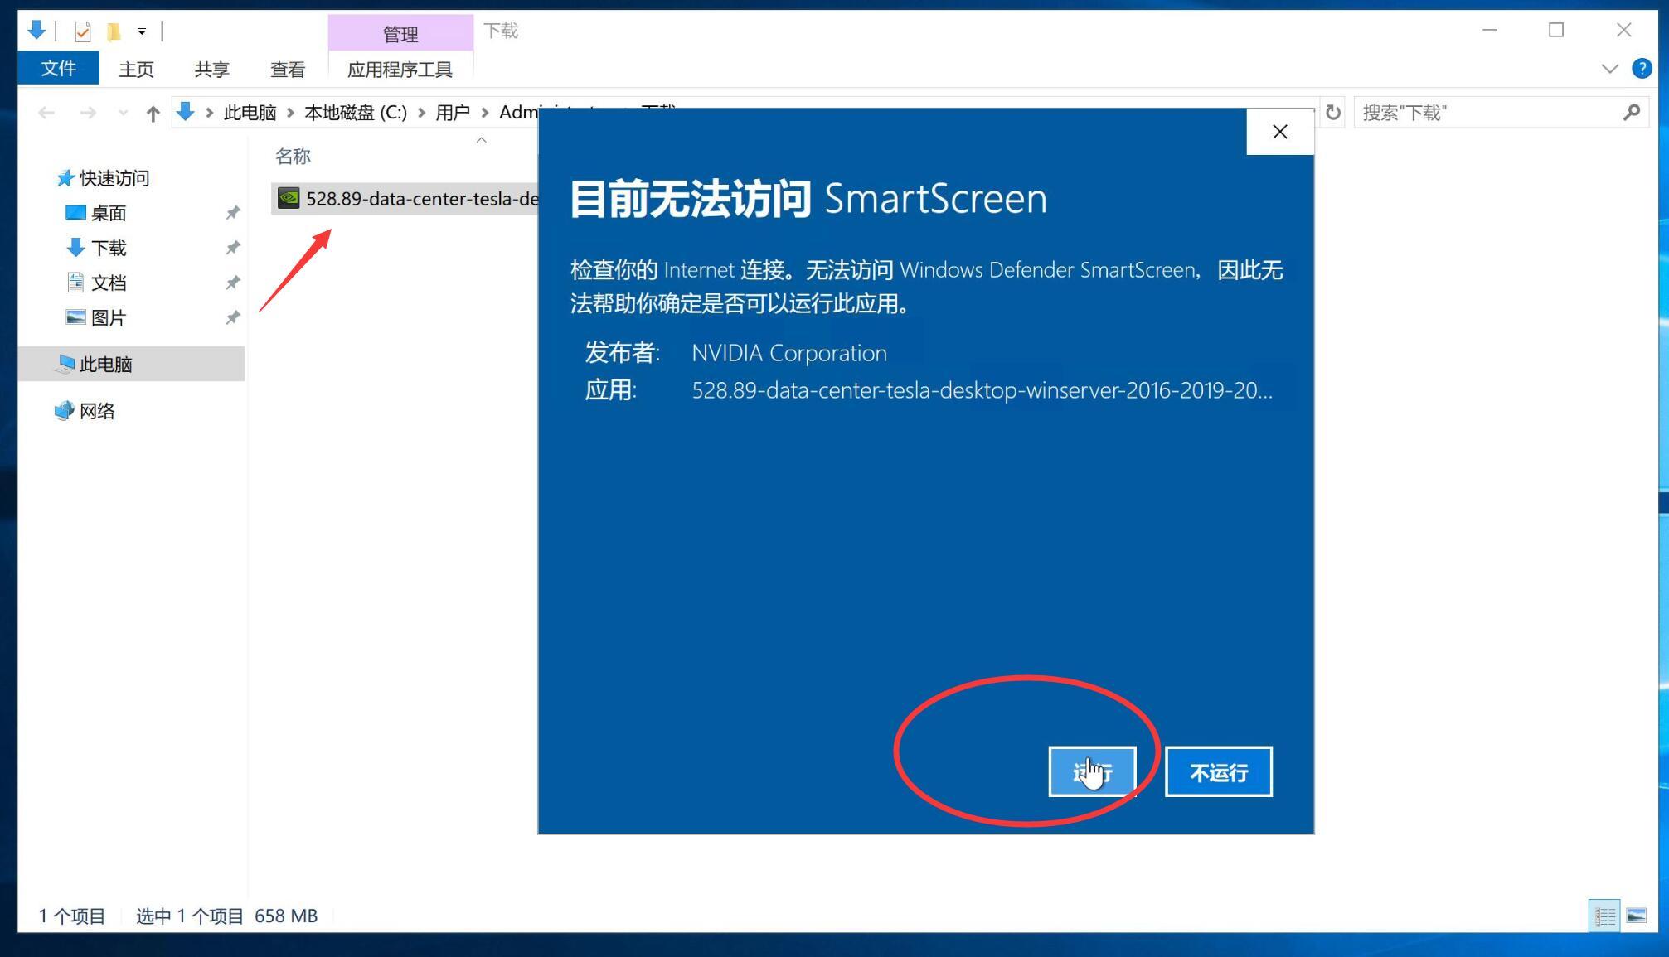Click the new folder quick access icon
Image resolution: width=1669 pixels, height=957 pixels.
click(114, 31)
